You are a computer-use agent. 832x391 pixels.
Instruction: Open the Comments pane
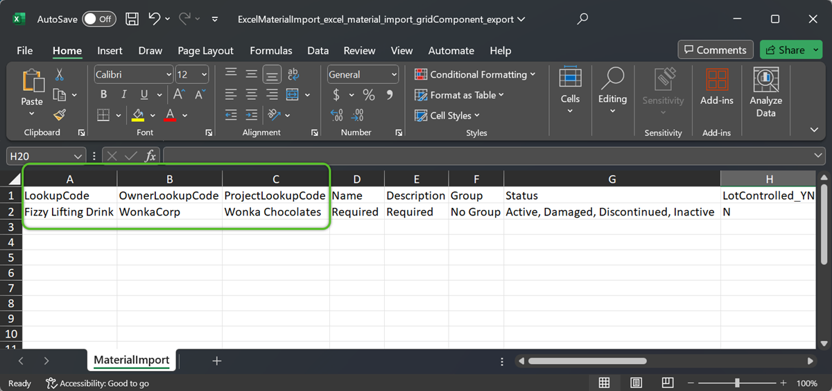pos(716,50)
